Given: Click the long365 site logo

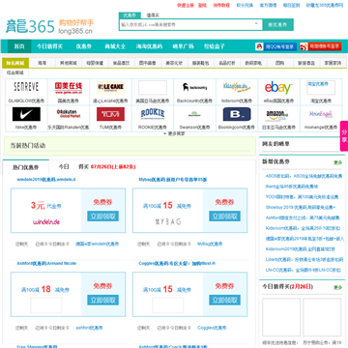Looking at the screenshot, I should tap(49, 26).
